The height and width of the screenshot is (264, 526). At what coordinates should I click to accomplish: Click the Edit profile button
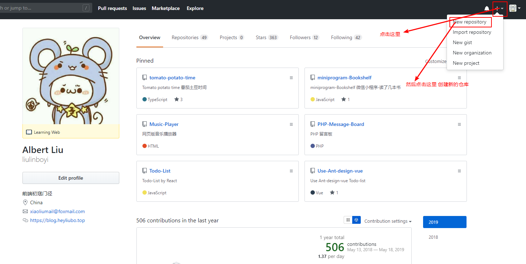click(x=71, y=178)
